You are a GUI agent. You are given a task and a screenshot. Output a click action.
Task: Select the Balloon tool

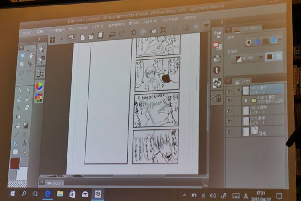click(x=16, y=152)
